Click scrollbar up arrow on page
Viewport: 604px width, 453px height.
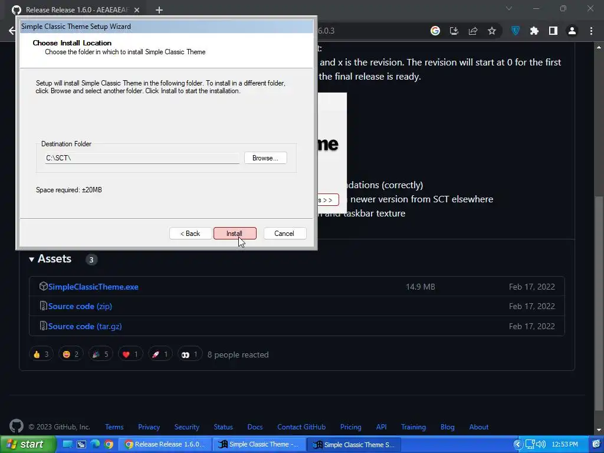click(599, 47)
